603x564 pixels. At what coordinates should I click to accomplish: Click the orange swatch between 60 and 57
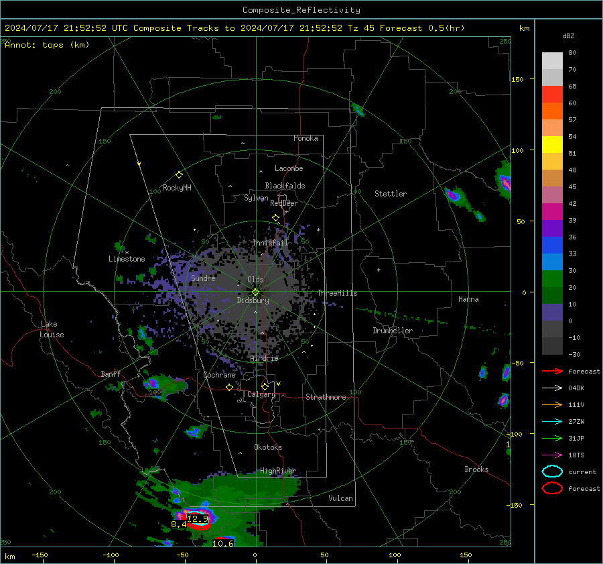point(552,111)
